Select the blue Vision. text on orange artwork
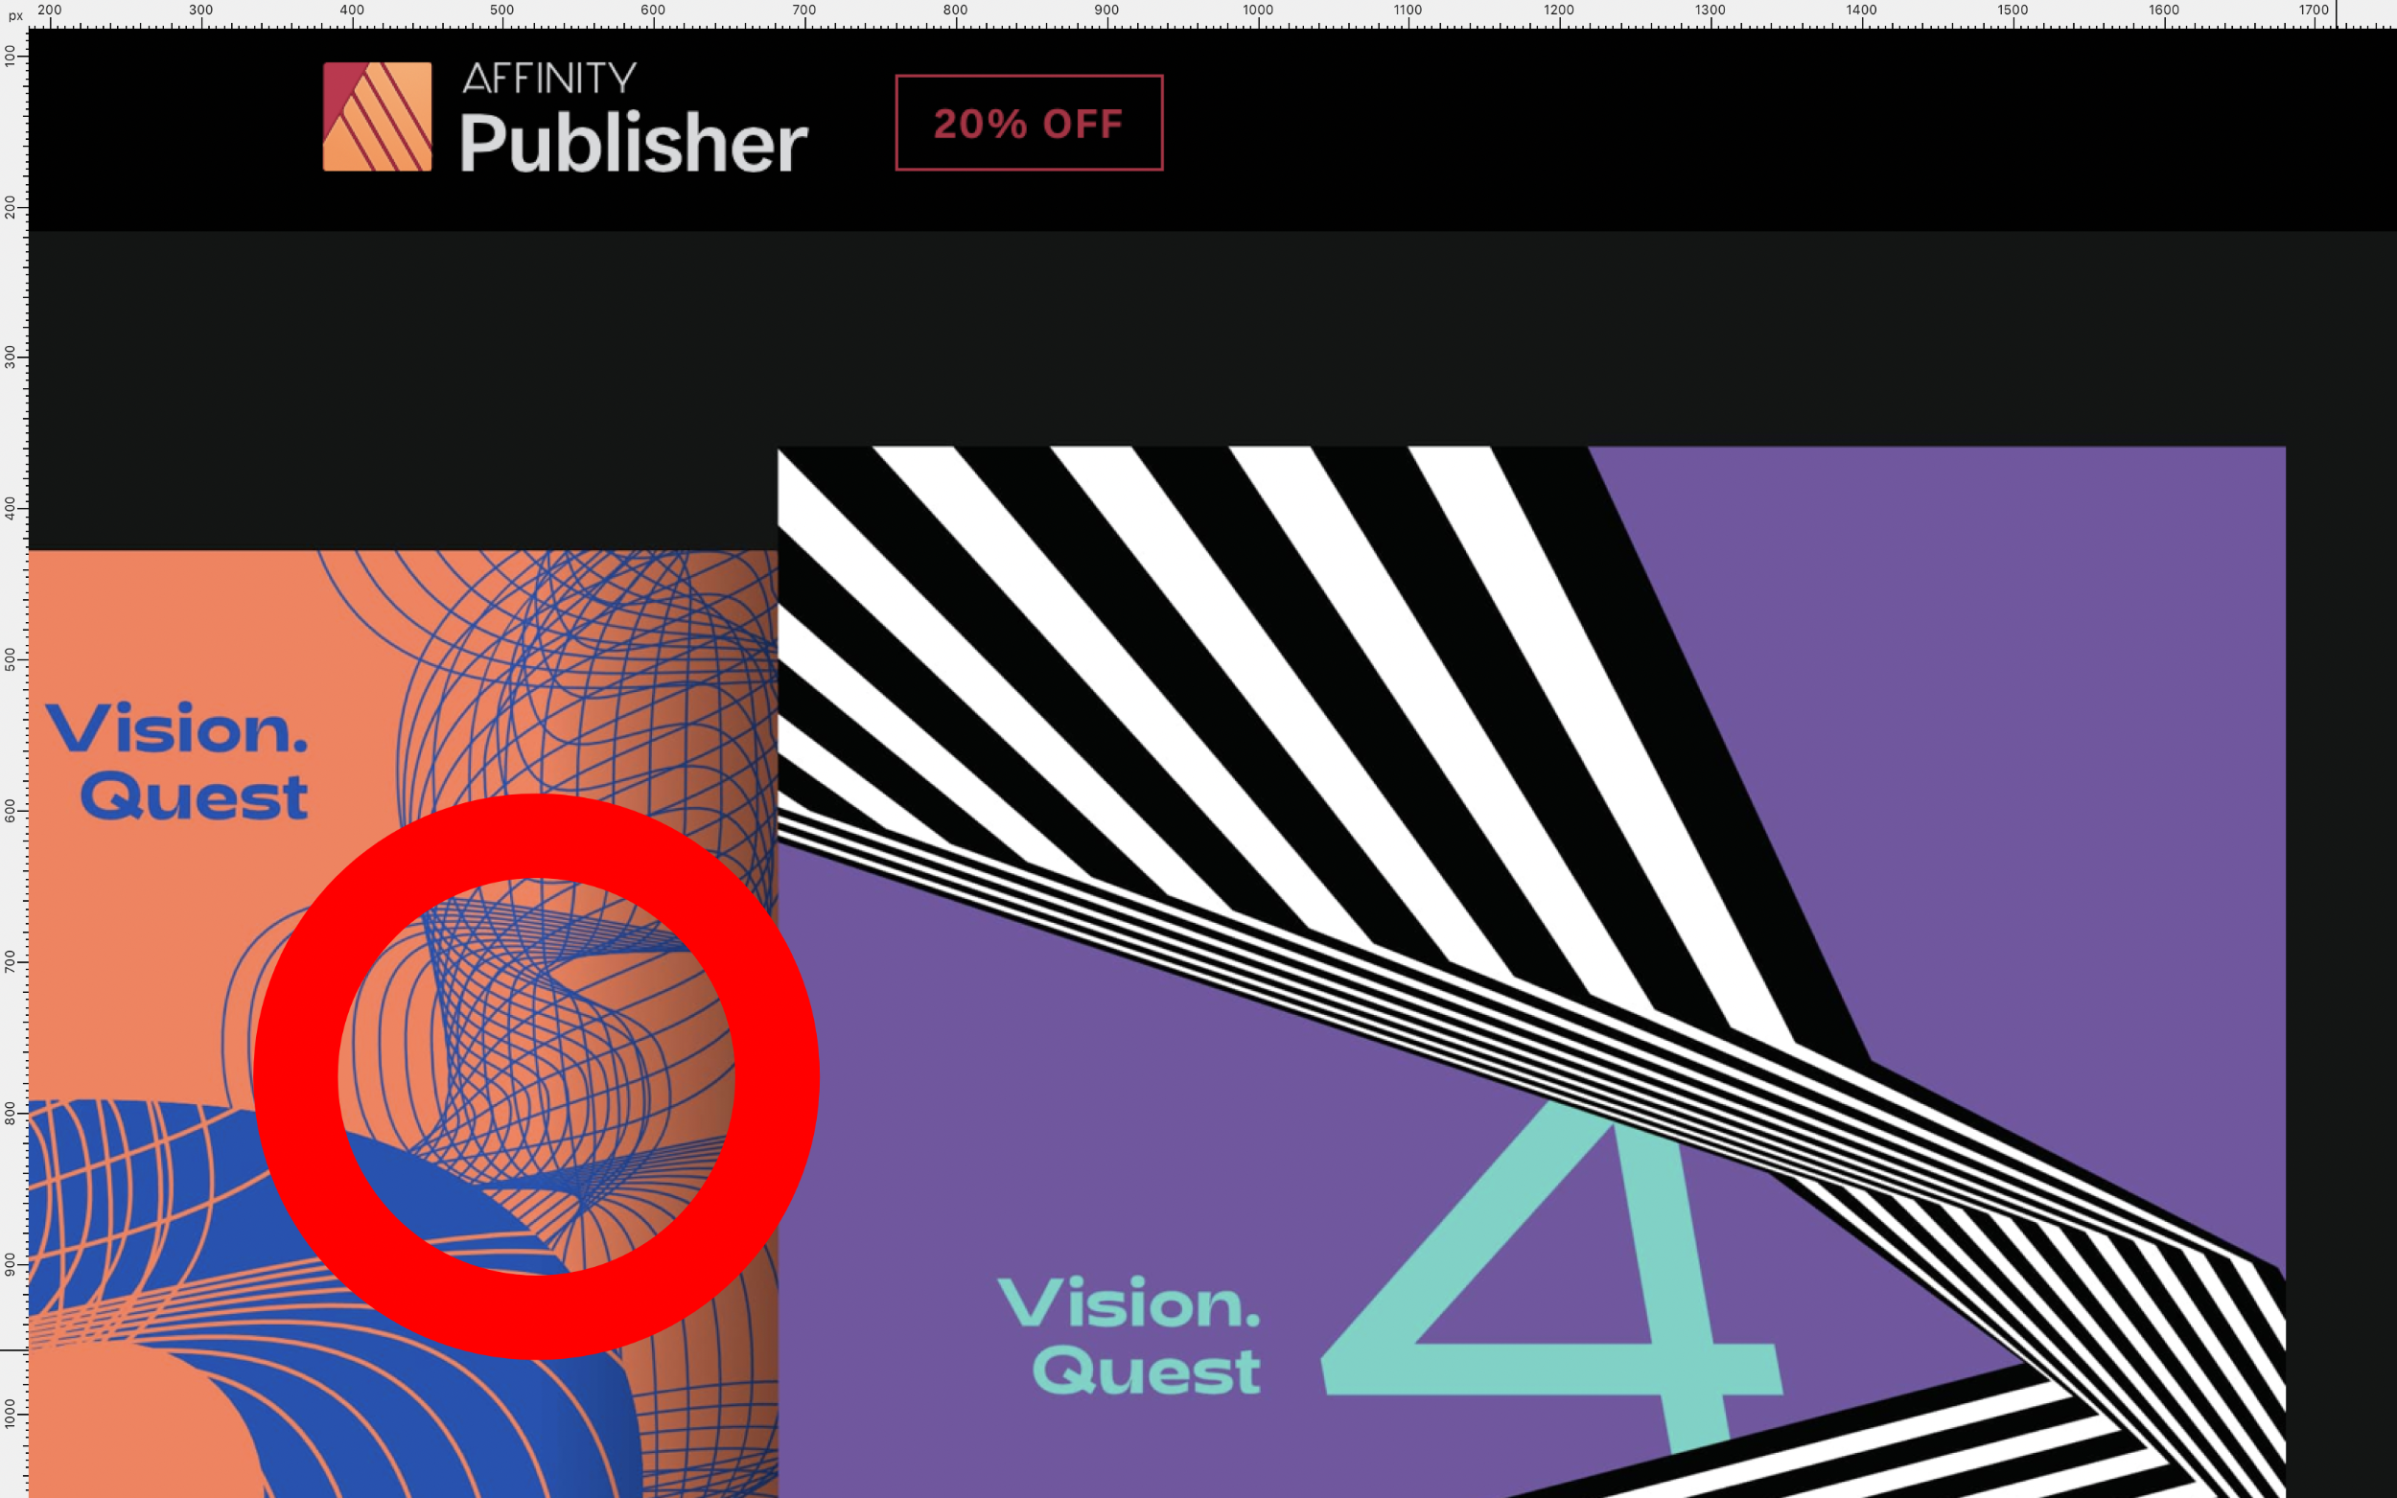 [x=176, y=728]
